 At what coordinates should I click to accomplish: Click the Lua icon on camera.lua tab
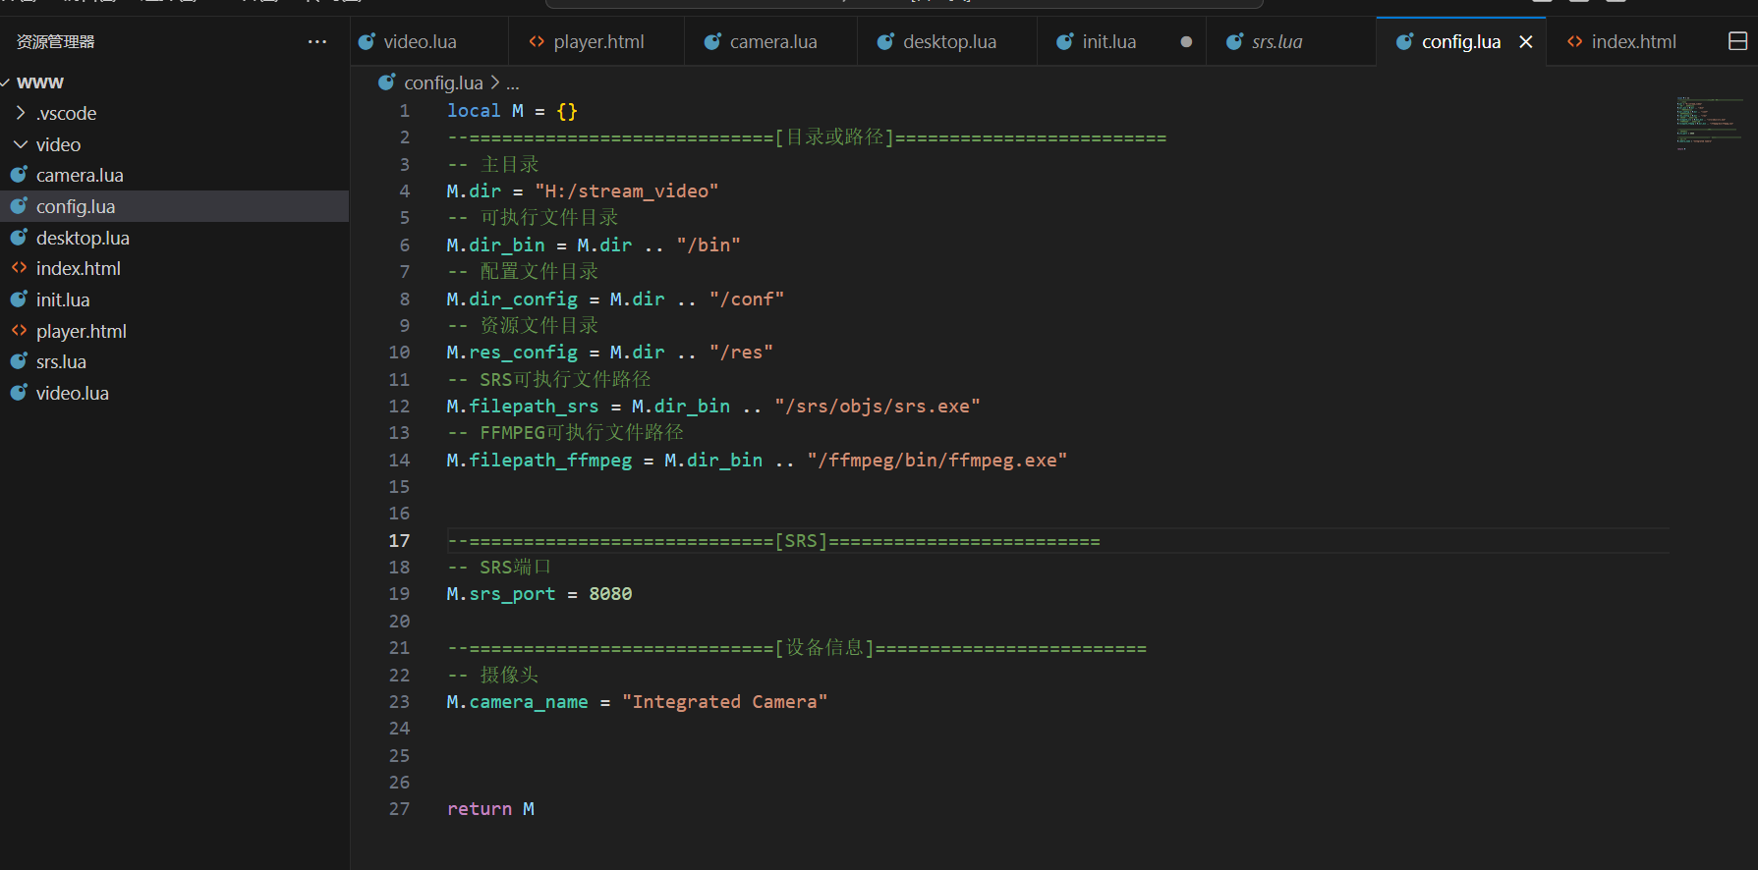tap(712, 41)
